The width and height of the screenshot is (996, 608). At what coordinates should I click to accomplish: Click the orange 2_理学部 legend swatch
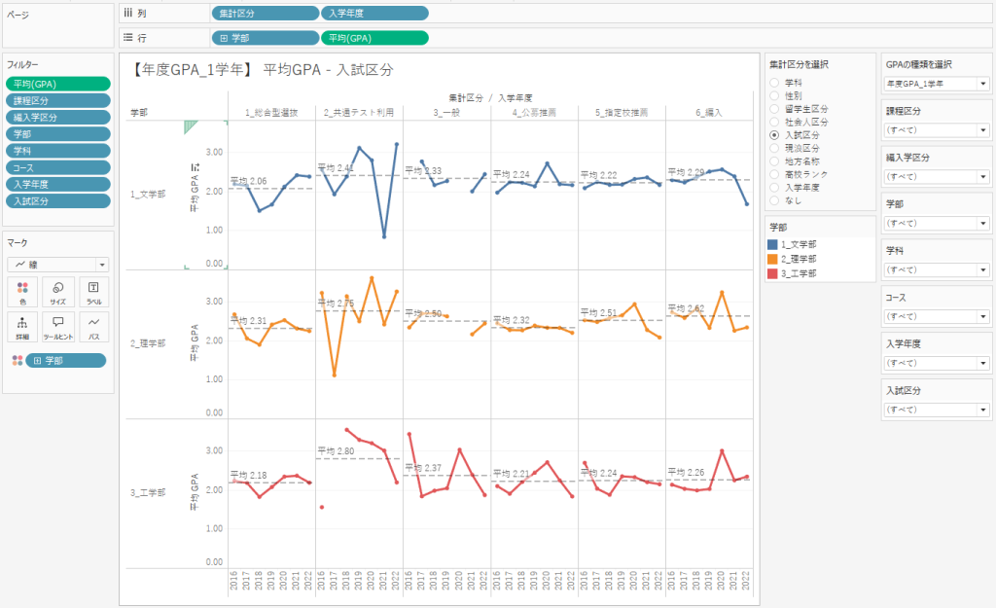tap(772, 259)
